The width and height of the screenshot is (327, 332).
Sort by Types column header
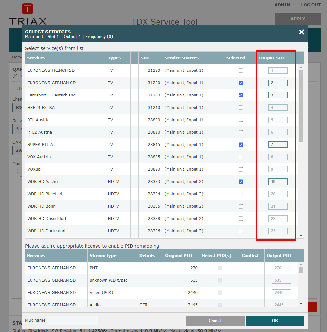[x=114, y=58]
